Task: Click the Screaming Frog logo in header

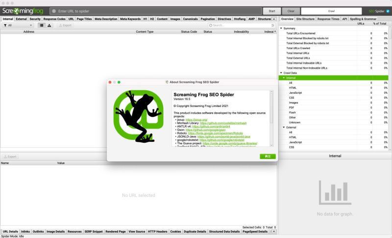Action: click(x=23, y=11)
